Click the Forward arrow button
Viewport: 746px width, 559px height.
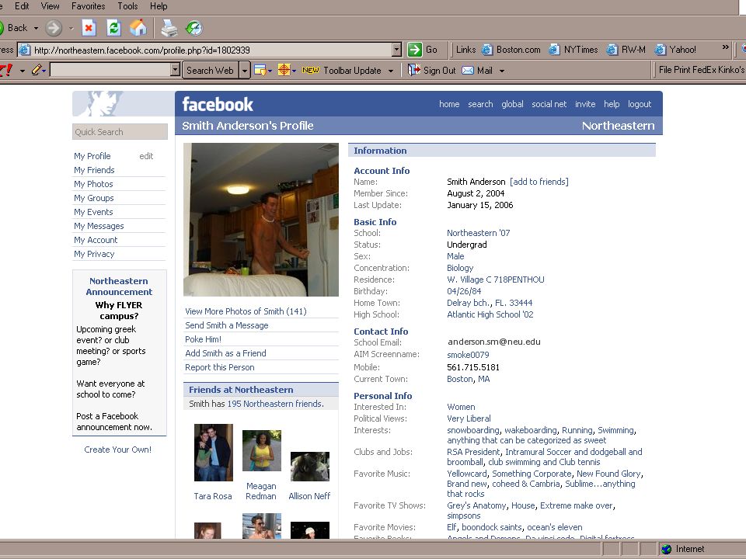(x=54, y=28)
